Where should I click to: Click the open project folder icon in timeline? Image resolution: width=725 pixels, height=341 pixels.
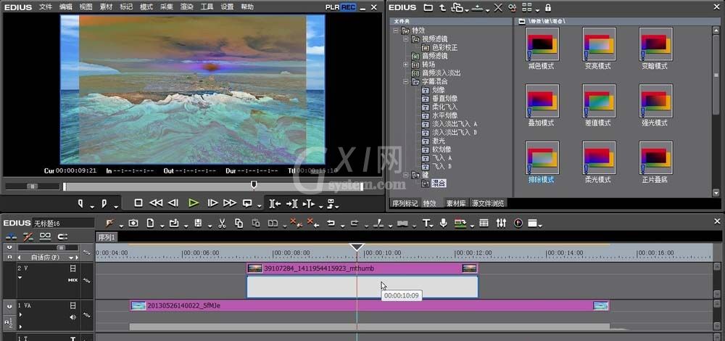point(174,223)
